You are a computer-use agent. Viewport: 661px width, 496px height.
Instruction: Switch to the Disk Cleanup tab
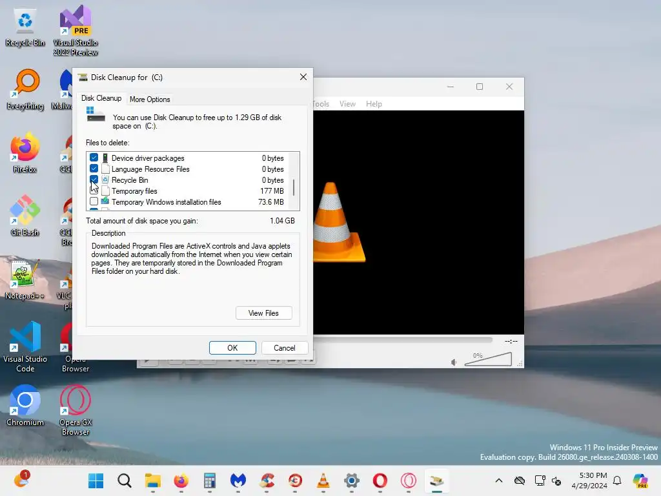tap(101, 98)
